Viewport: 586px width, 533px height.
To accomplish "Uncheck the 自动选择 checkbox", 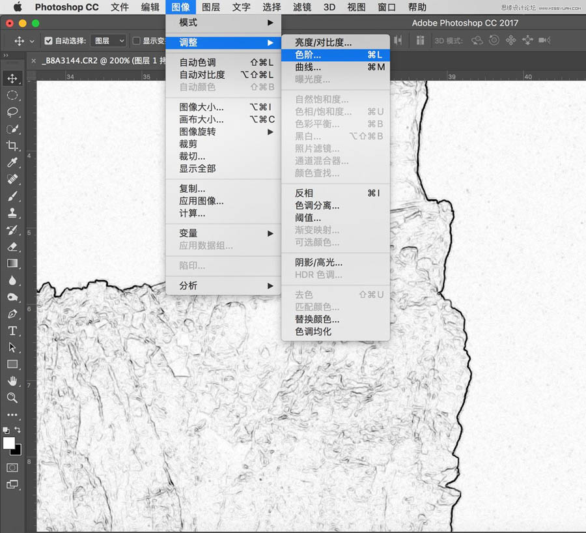I will [x=48, y=40].
